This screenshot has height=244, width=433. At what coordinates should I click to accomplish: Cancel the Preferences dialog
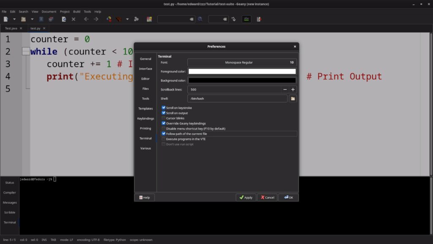point(267,197)
